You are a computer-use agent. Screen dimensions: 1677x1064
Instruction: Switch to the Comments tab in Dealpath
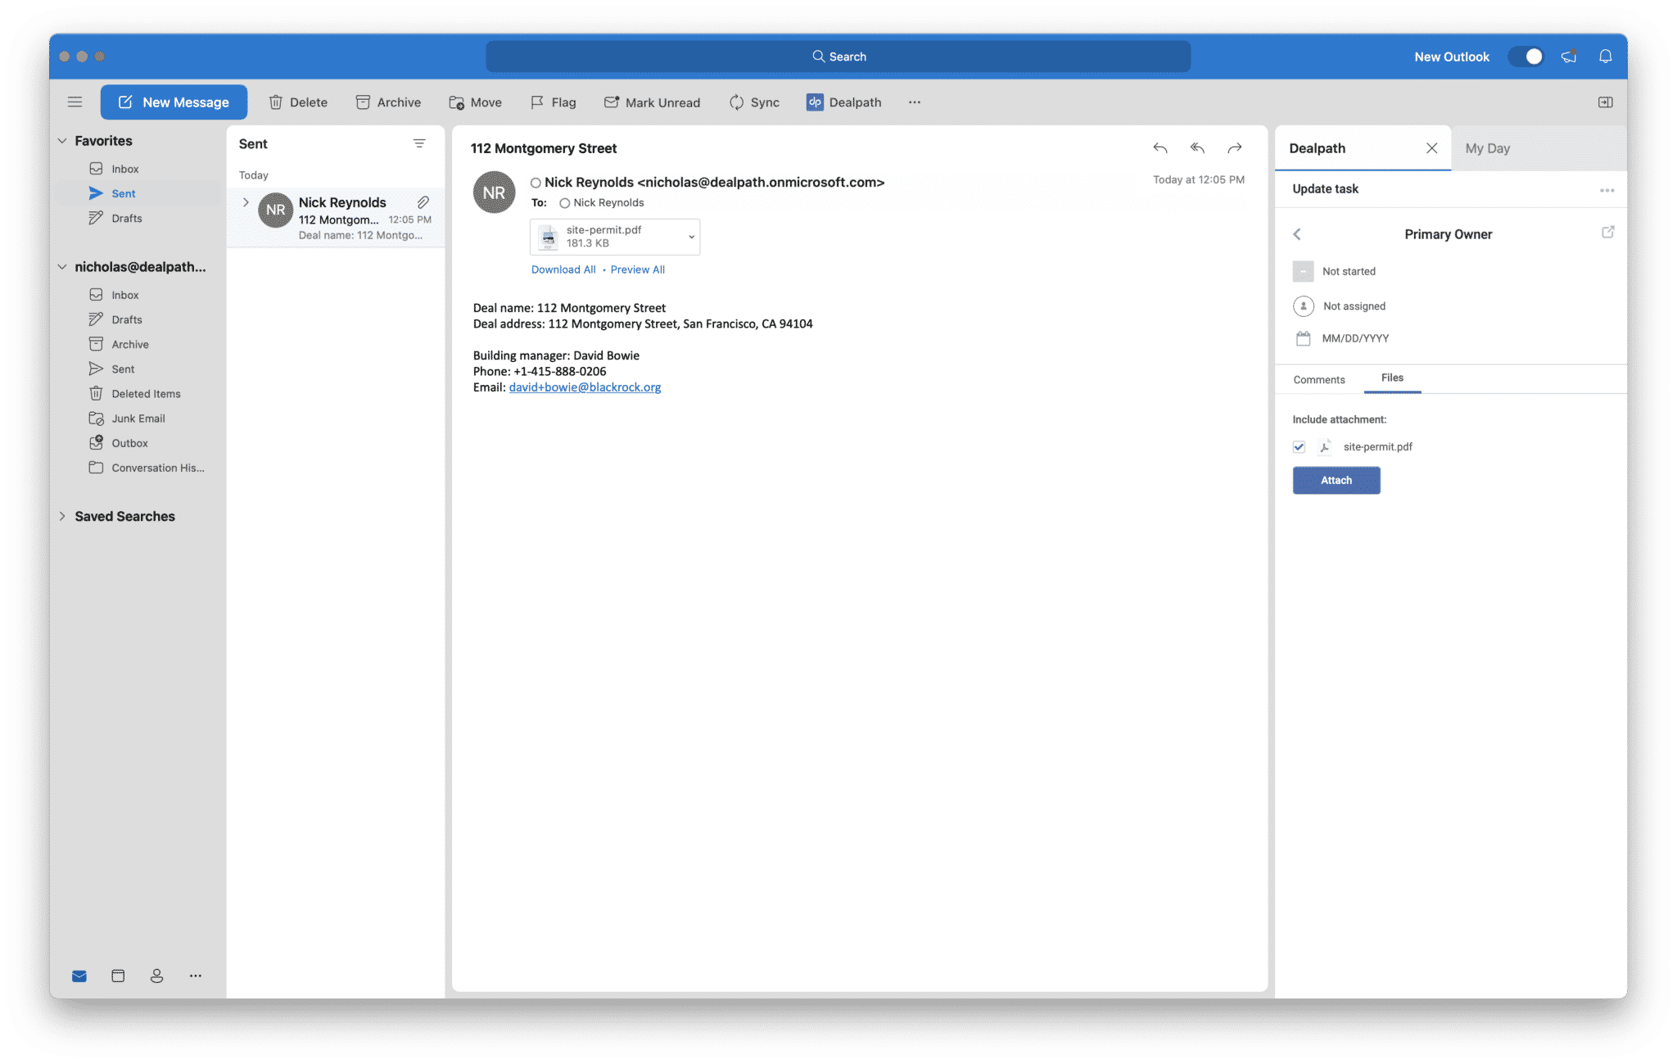pyautogui.click(x=1318, y=379)
